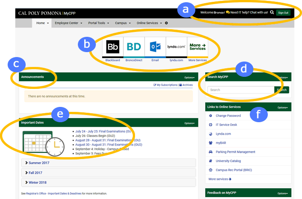This screenshot has width=302, height=199.
Task: Open August 28 - August 31 Final Examinations link
Action: 108,140
